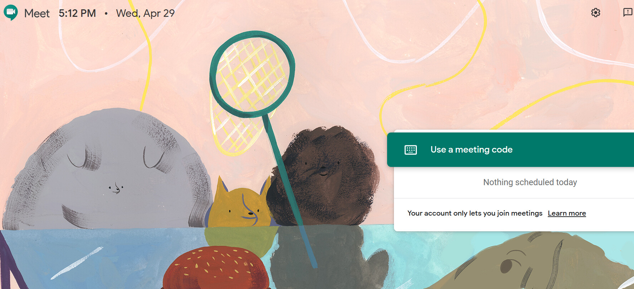Click the Nothing scheduled today message
Screen dimensions: 634x289
click(x=530, y=182)
